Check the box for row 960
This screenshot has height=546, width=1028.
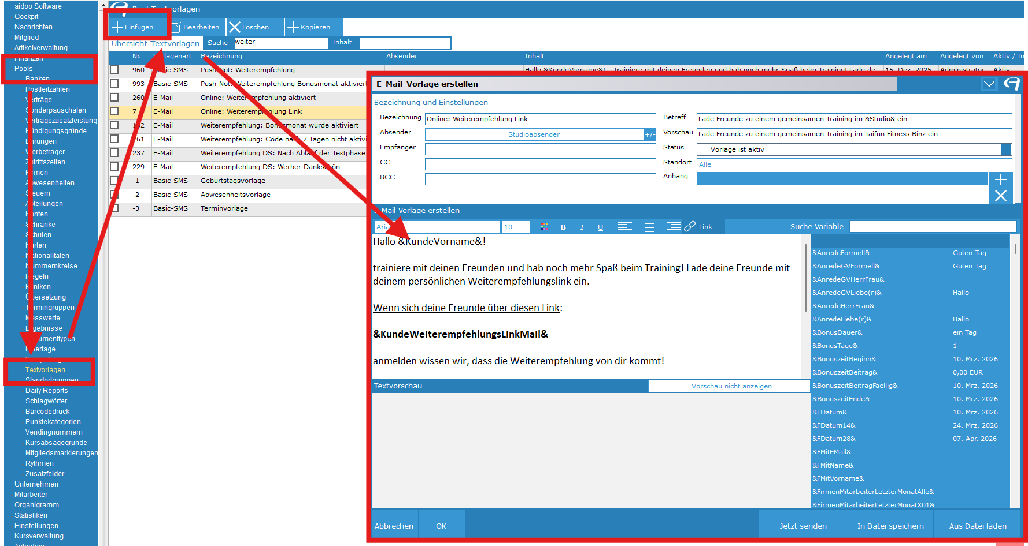pyautogui.click(x=114, y=70)
